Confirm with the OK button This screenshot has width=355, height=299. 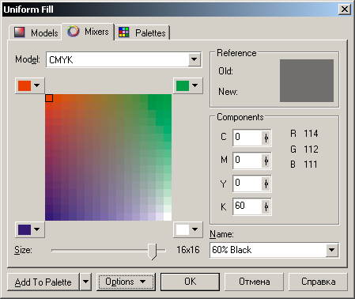(190, 282)
